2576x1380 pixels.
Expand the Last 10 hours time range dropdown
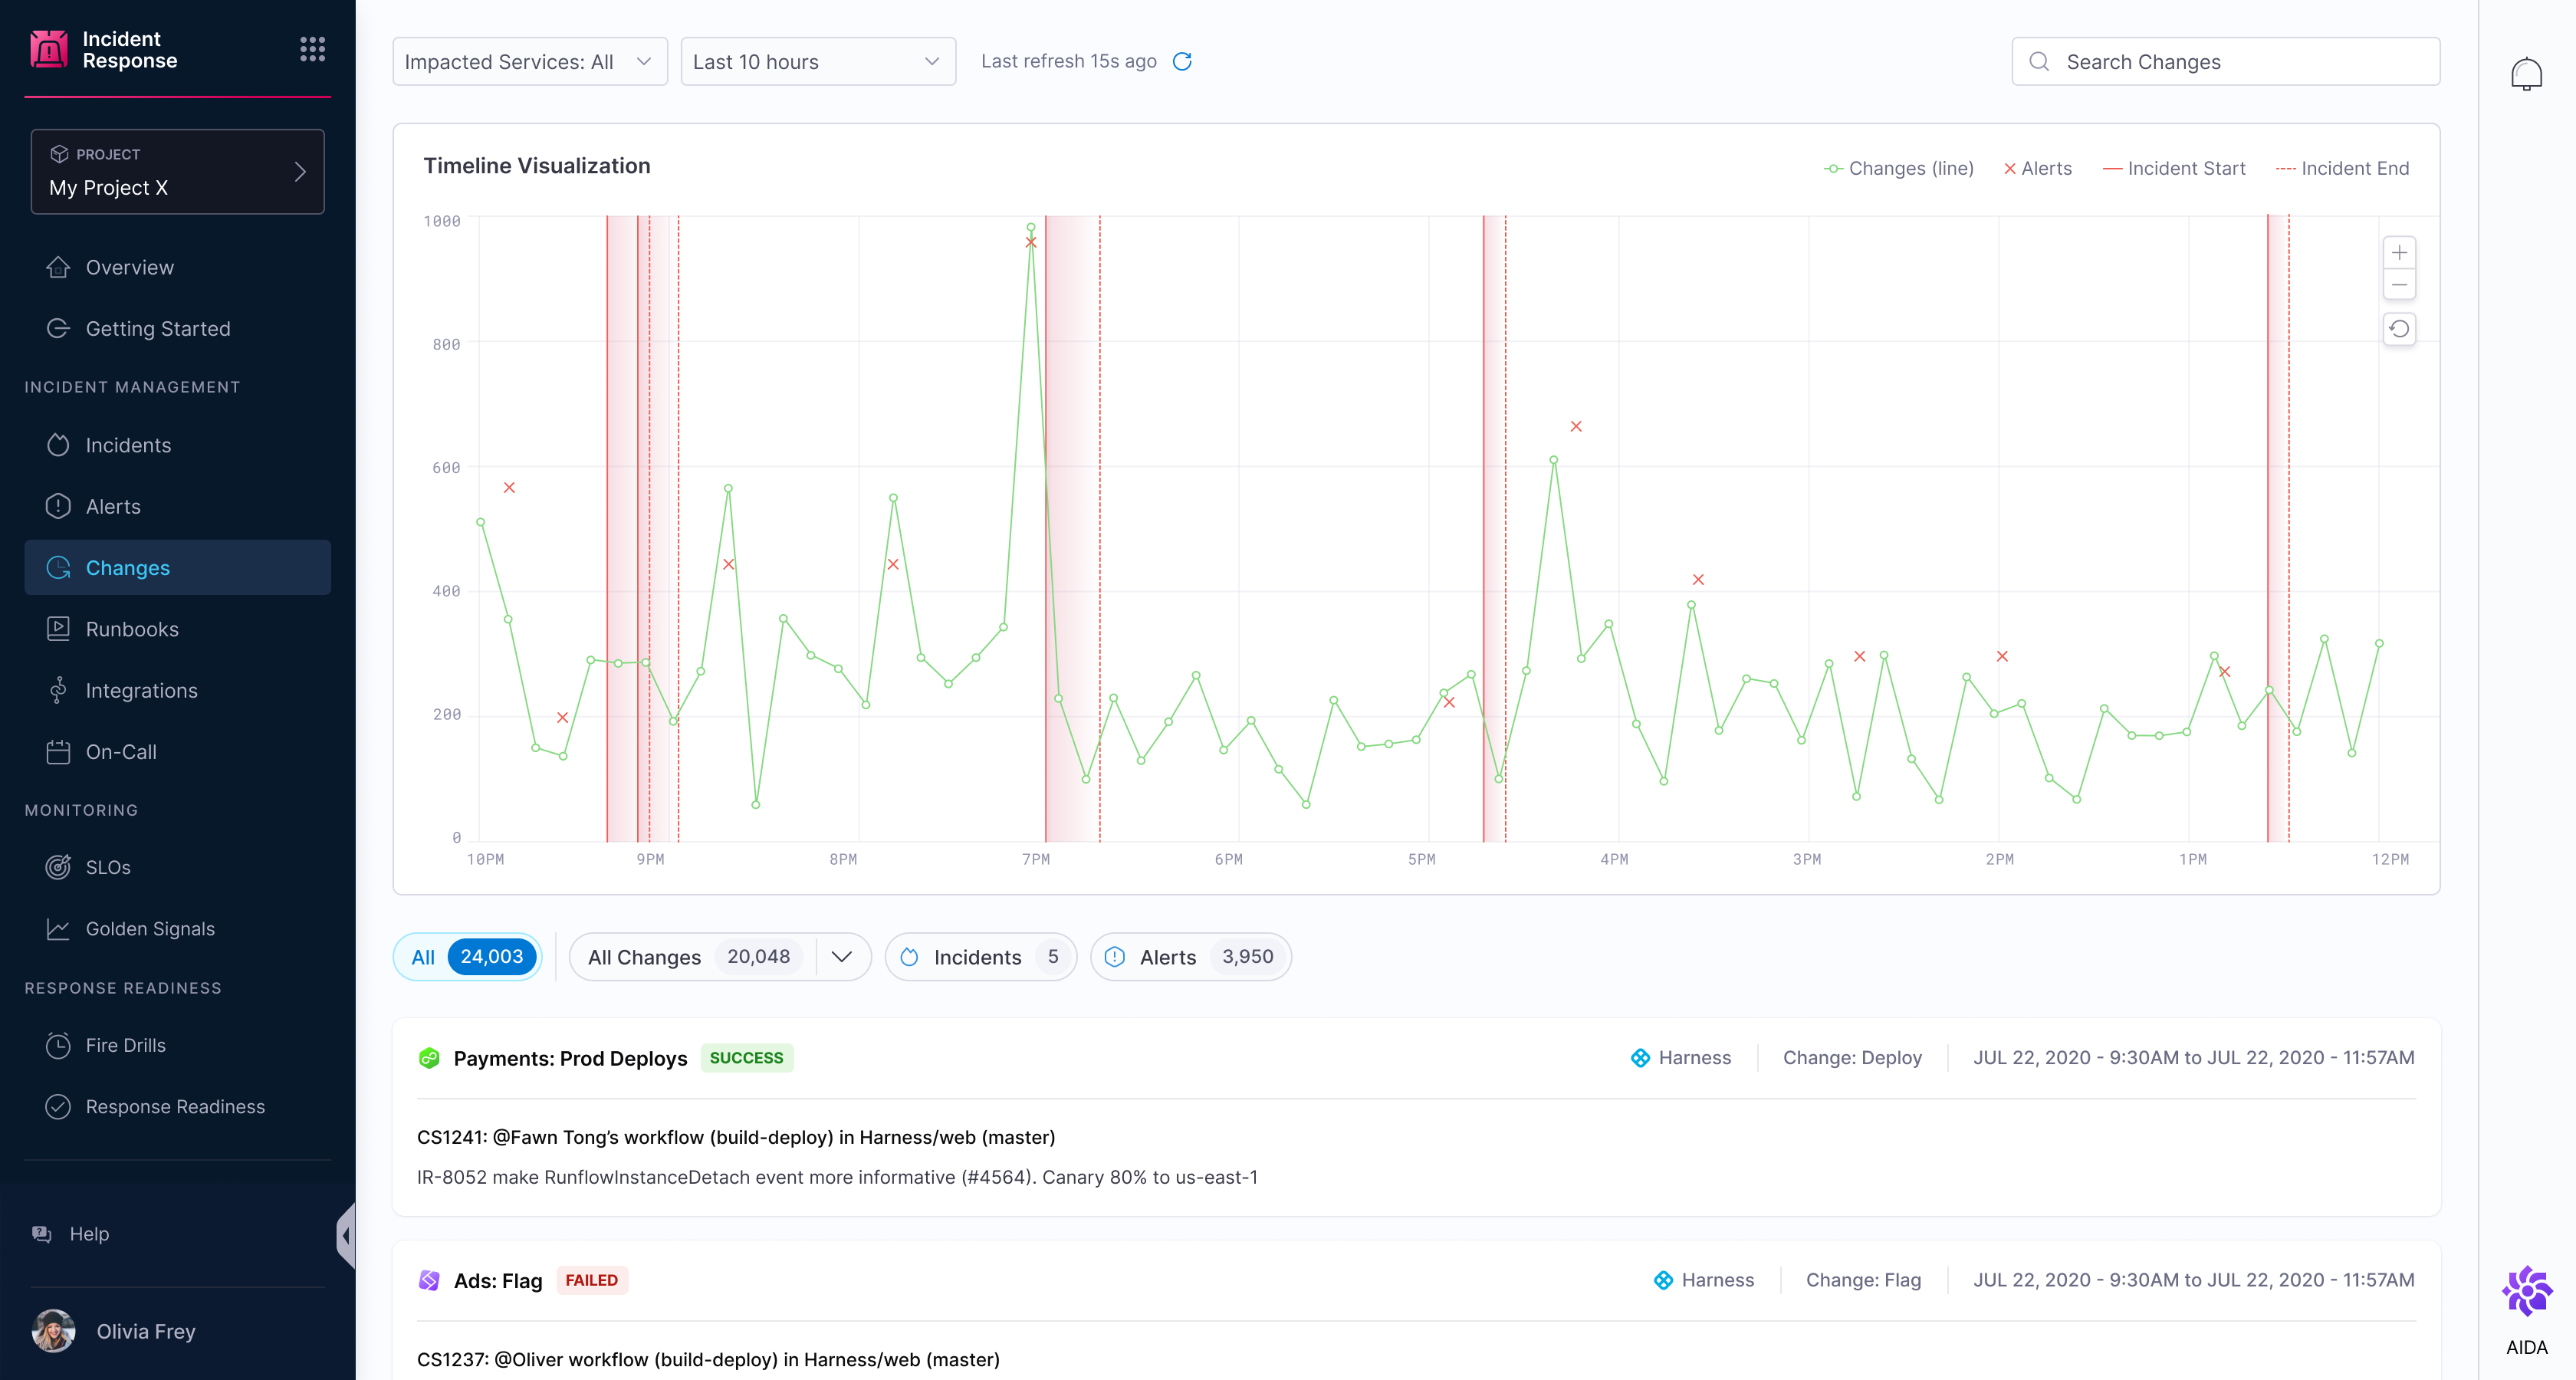click(817, 61)
